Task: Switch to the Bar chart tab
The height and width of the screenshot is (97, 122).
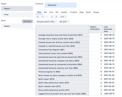Action: (x=45, y=12)
